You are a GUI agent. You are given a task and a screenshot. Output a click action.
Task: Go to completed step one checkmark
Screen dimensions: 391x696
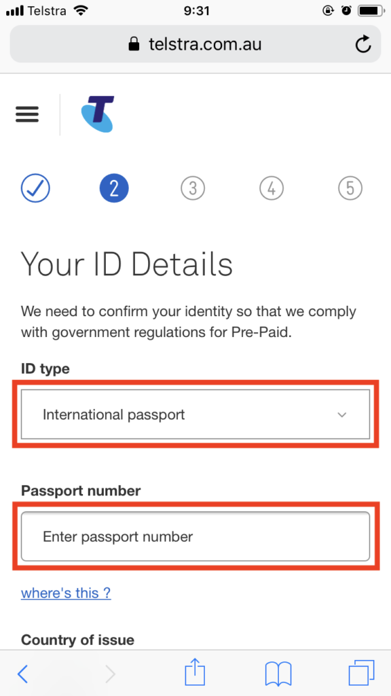pyautogui.click(x=35, y=188)
